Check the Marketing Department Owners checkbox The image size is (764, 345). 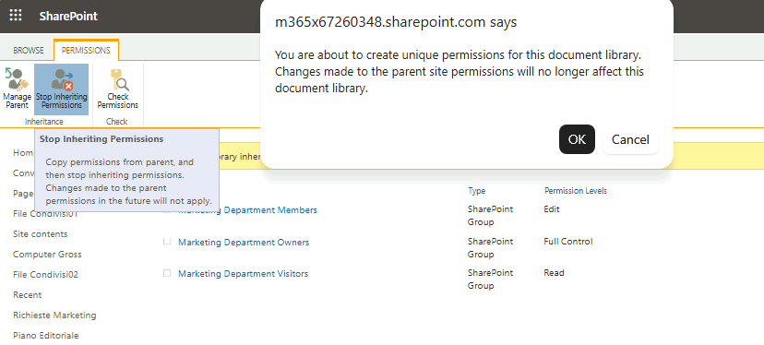tap(167, 241)
